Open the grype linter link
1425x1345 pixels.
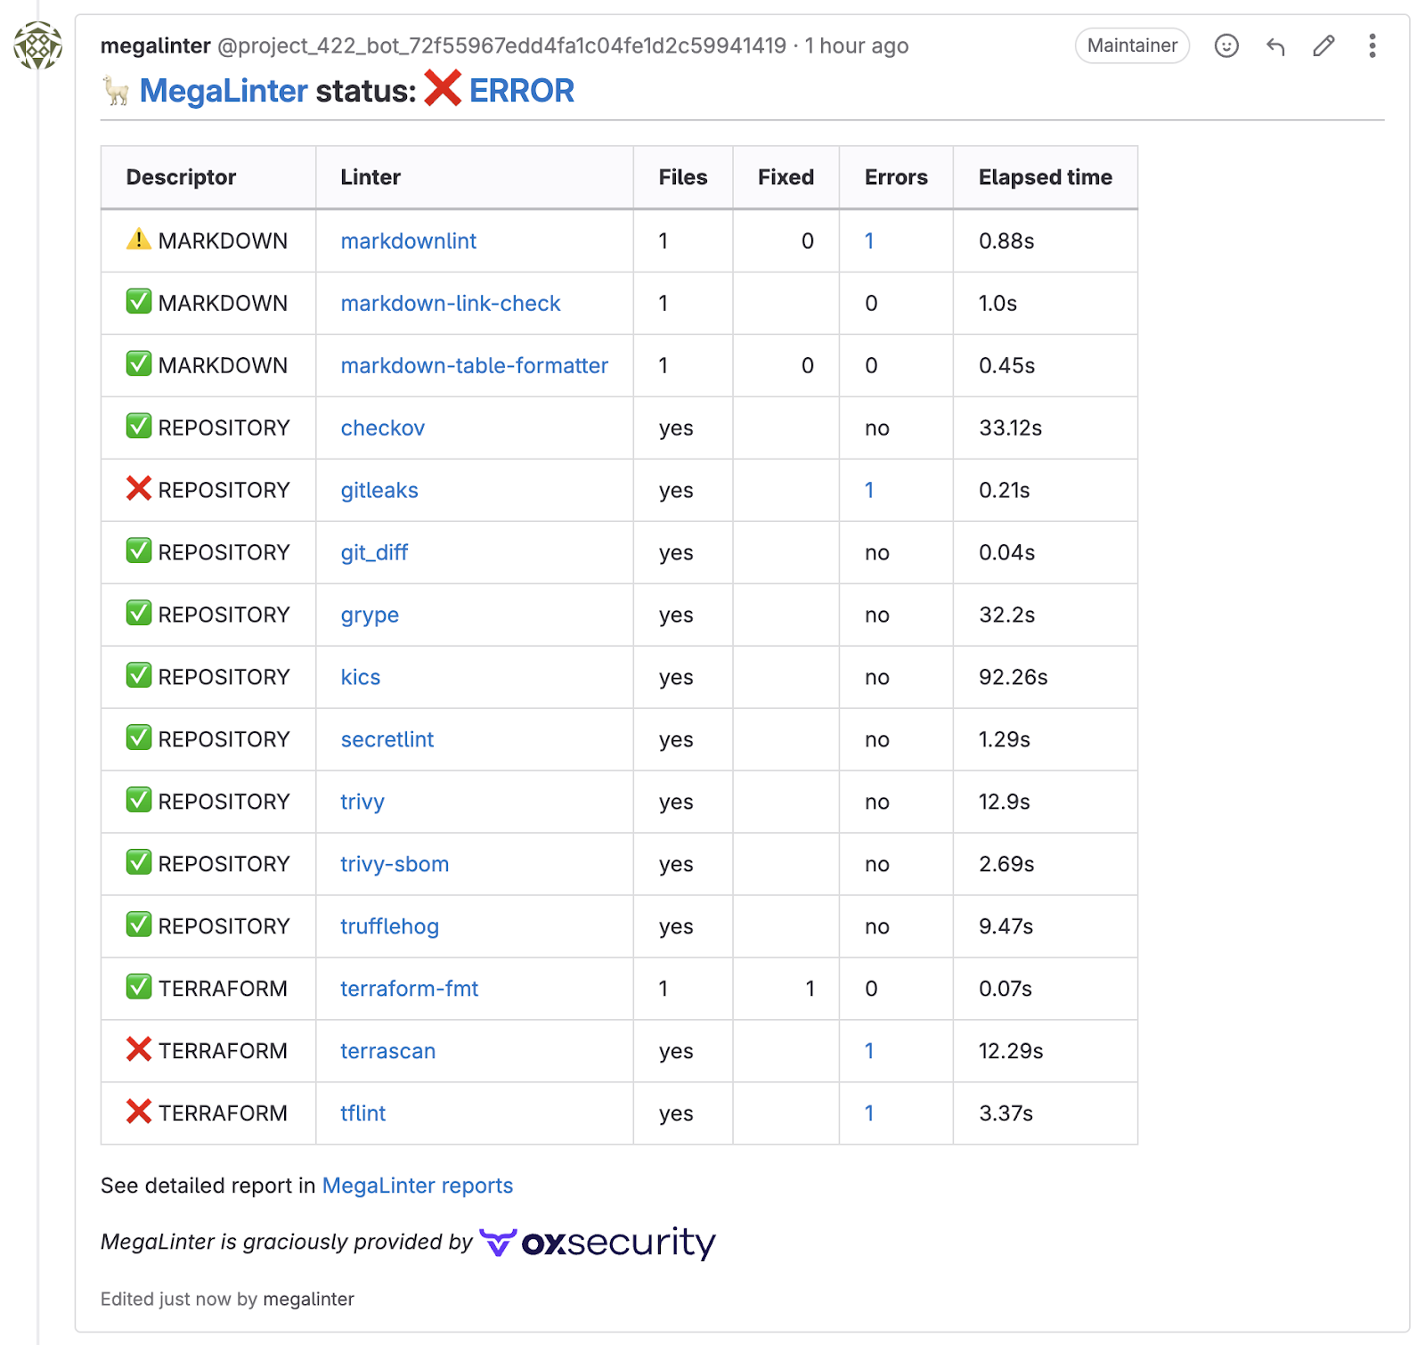pyautogui.click(x=370, y=615)
